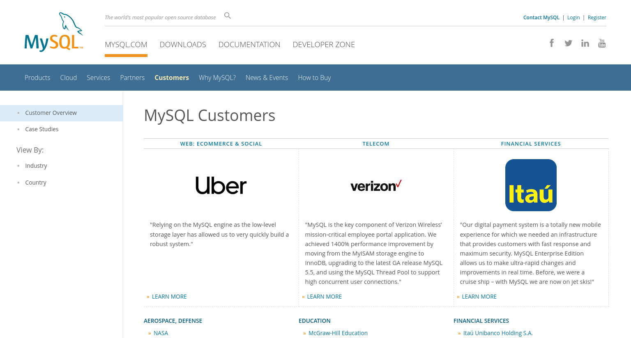
Task: Open the NASA customer link
Action: [161, 333]
